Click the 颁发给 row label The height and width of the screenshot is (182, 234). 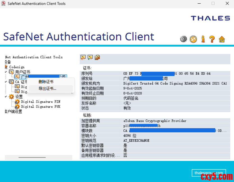click(87, 79)
